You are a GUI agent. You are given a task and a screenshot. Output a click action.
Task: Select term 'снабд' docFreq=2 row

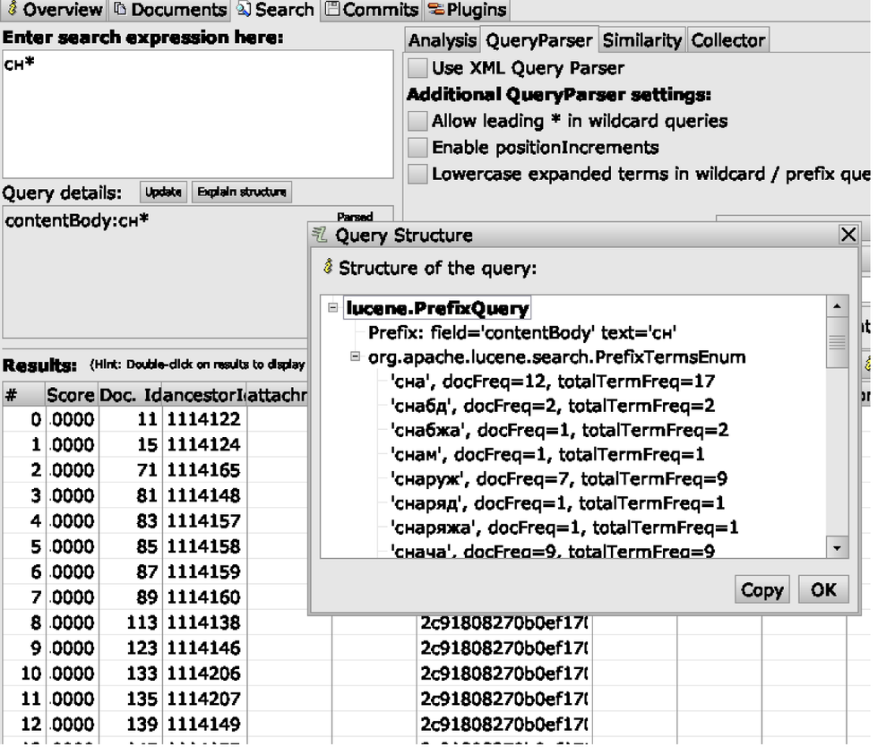[553, 406]
